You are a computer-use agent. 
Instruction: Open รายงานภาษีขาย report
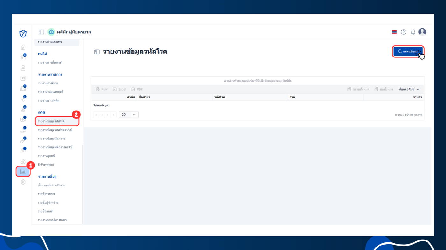click(48, 83)
